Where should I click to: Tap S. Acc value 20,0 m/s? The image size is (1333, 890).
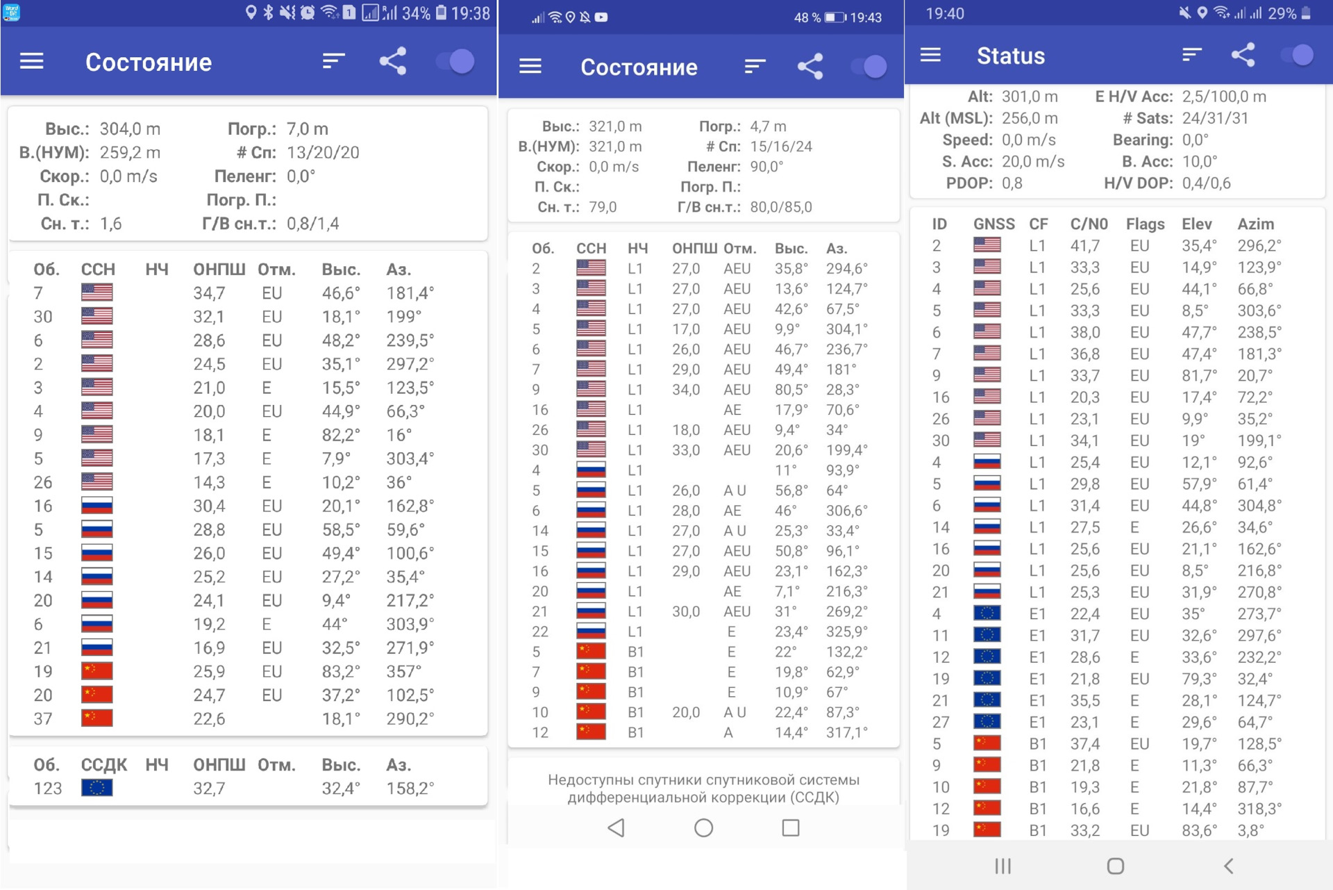[1032, 161]
